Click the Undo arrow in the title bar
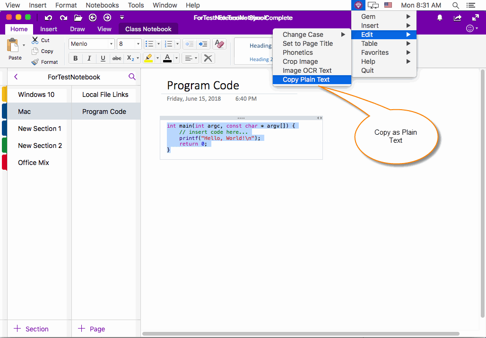 point(48,17)
